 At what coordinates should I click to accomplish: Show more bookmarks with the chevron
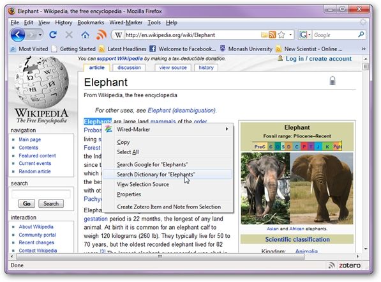pos(364,49)
